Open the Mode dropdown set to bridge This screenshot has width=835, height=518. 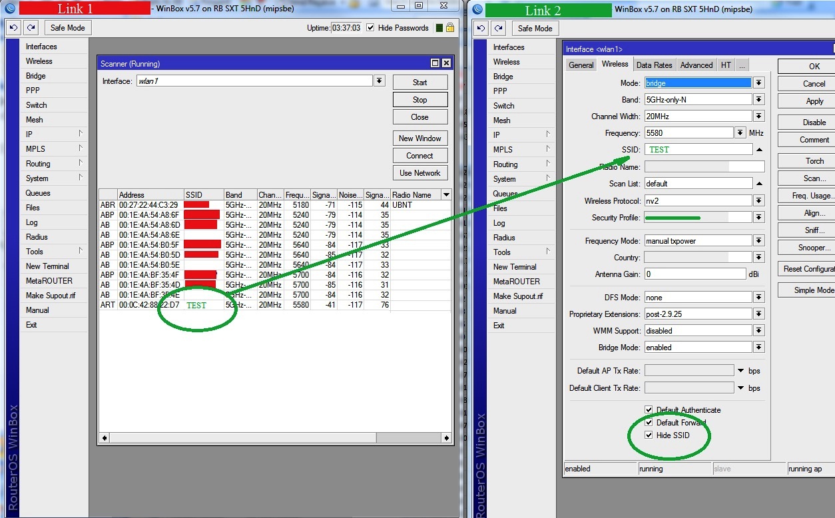(x=759, y=83)
